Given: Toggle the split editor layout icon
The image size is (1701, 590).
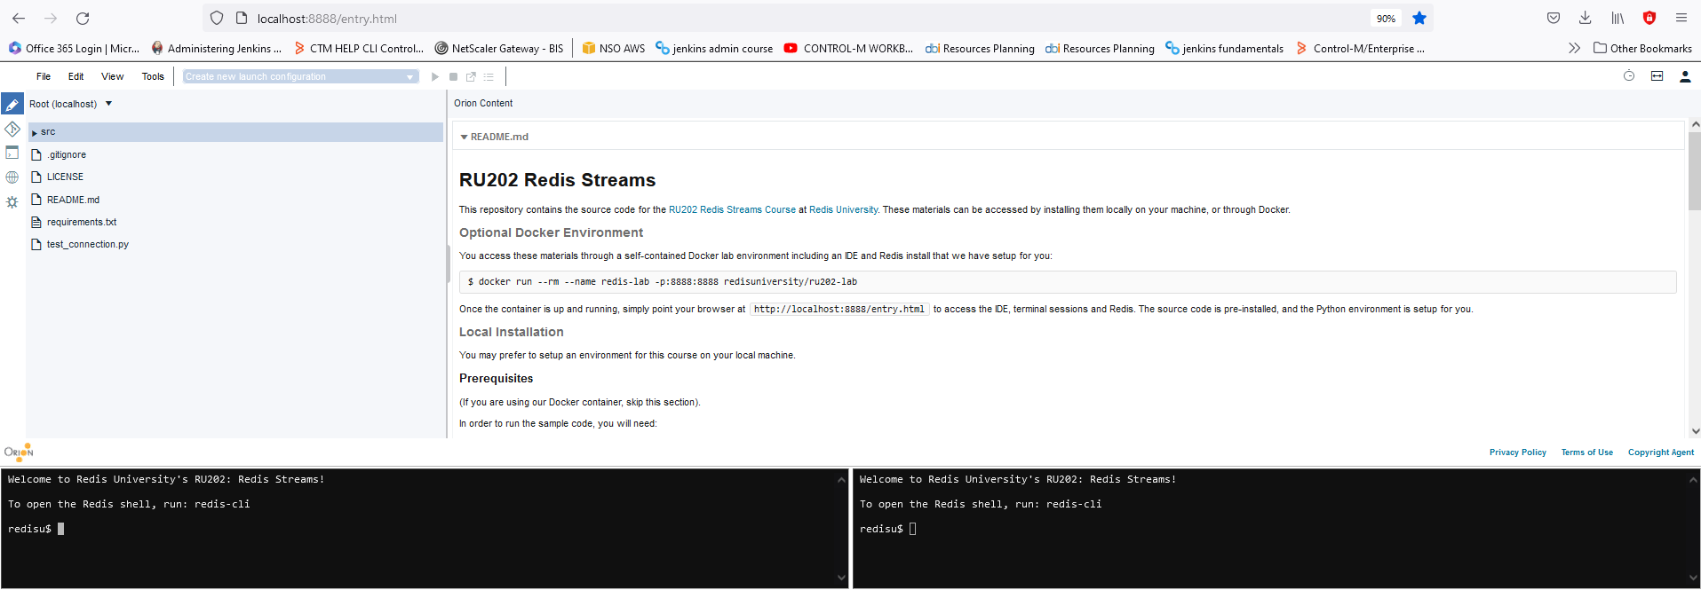Looking at the screenshot, I should pyautogui.click(x=1657, y=77).
